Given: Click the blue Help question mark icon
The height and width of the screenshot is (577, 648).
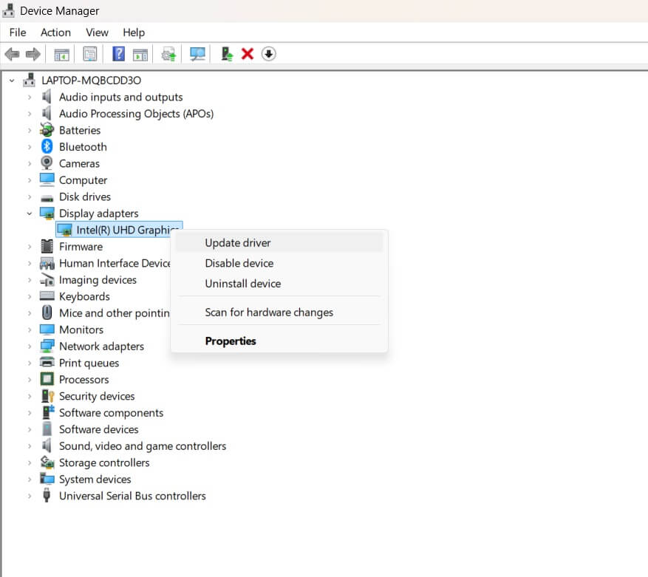Looking at the screenshot, I should point(118,54).
